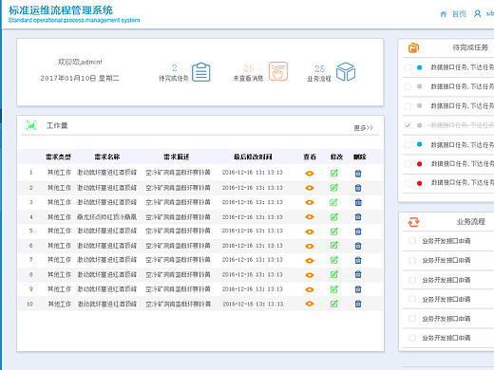Open the 未查看消息 hand-tap icon
Screen dimensions: 494x370
[x=278, y=71]
